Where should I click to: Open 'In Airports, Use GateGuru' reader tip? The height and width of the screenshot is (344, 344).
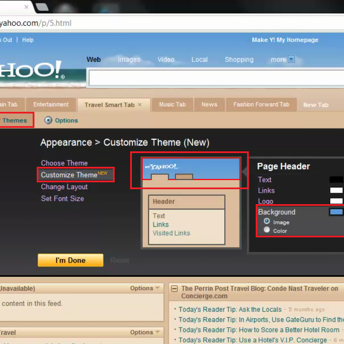[261, 320]
